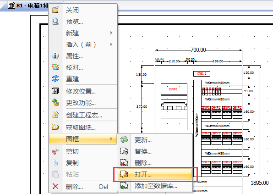
Task: Click the 更新 green arrows icon
Action: 124,139
